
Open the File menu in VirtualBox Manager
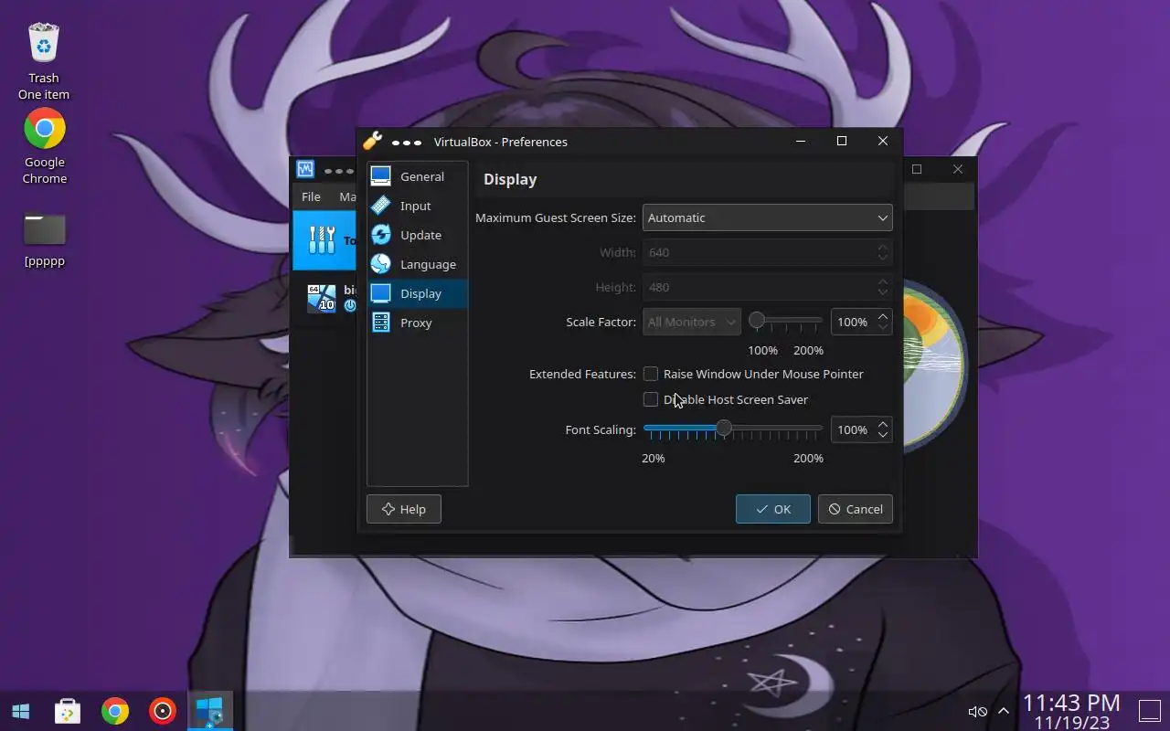coord(311,196)
